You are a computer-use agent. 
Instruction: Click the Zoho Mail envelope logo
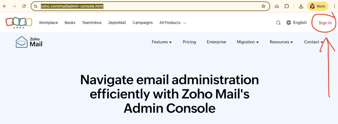pyautogui.click(x=22, y=42)
